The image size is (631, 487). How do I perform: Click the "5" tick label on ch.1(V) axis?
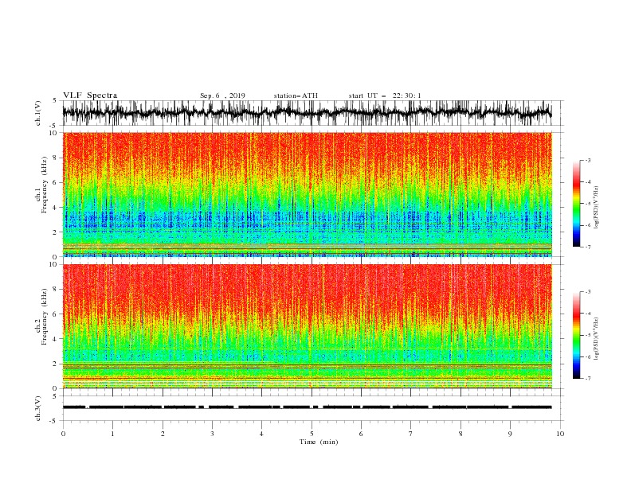pos(55,100)
